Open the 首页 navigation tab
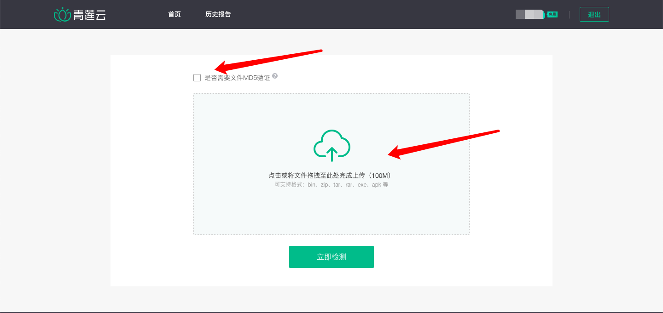Viewport: 663px width, 313px height. pos(174,14)
